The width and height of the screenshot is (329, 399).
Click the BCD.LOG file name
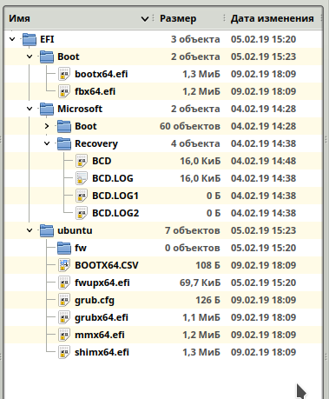click(113, 178)
